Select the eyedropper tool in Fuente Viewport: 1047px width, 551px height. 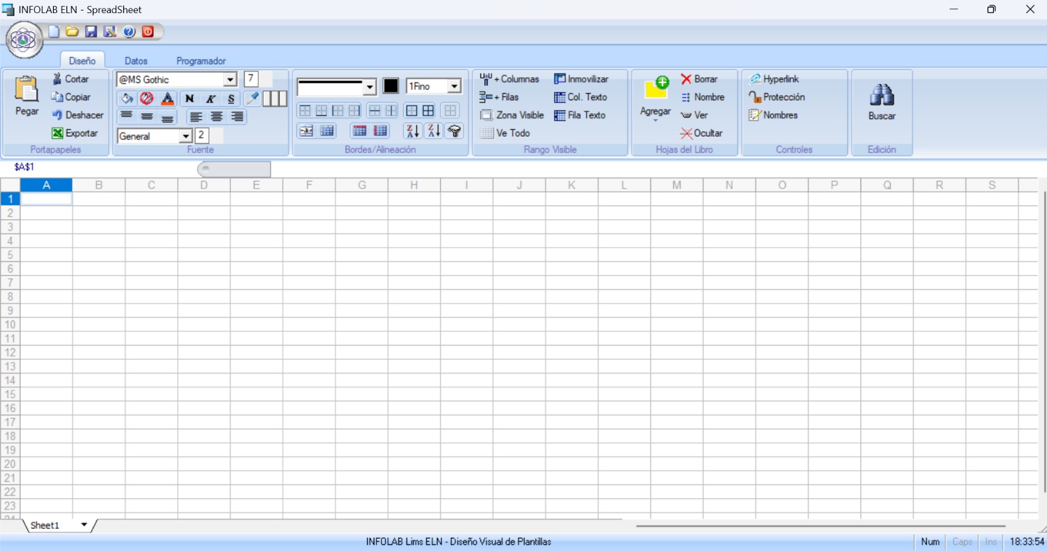click(x=252, y=99)
